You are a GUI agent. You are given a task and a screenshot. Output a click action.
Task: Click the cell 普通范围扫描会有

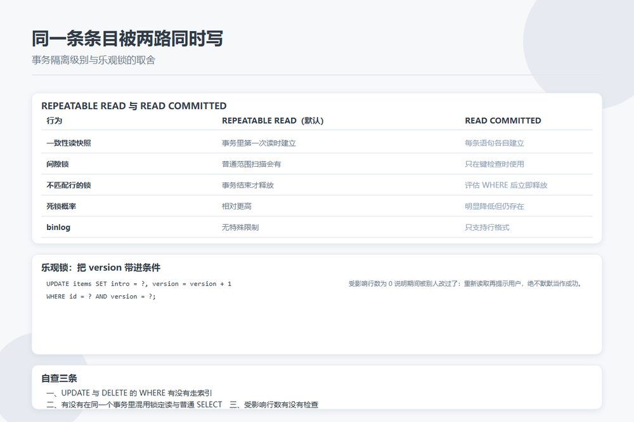coord(252,164)
